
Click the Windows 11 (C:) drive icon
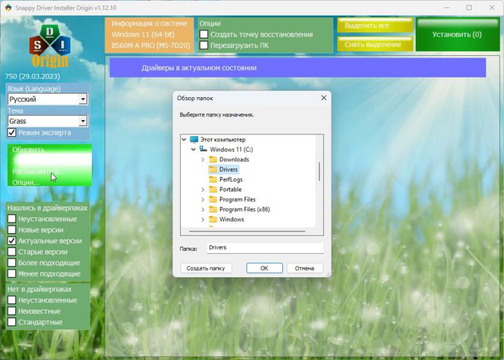(203, 149)
